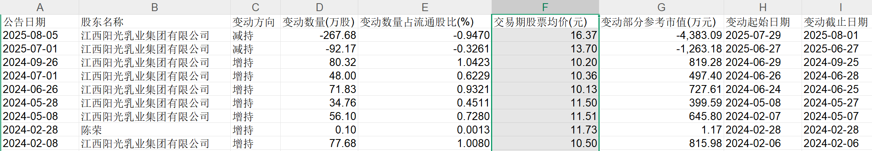The height and width of the screenshot is (151, 872).
Task: Click 减持 in the 2025-07-01 row
Action: tap(243, 49)
